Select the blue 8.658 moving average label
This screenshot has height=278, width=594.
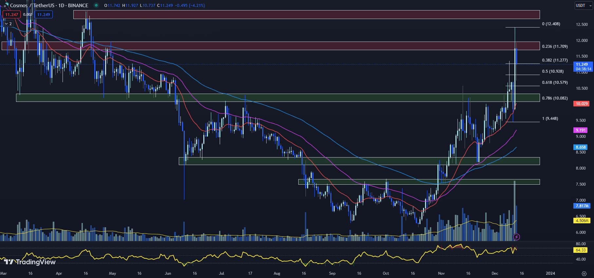tap(581, 147)
